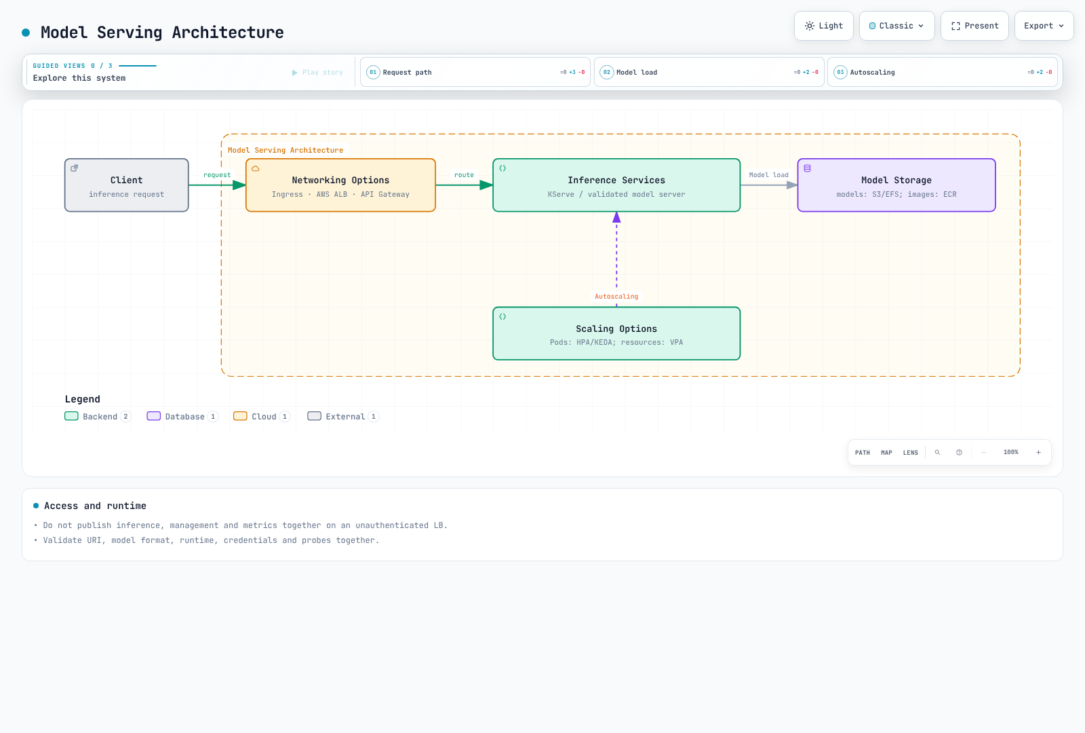This screenshot has height=733, width=1085.
Task: Click the external-link icon on Client node
Action: click(75, 168)
